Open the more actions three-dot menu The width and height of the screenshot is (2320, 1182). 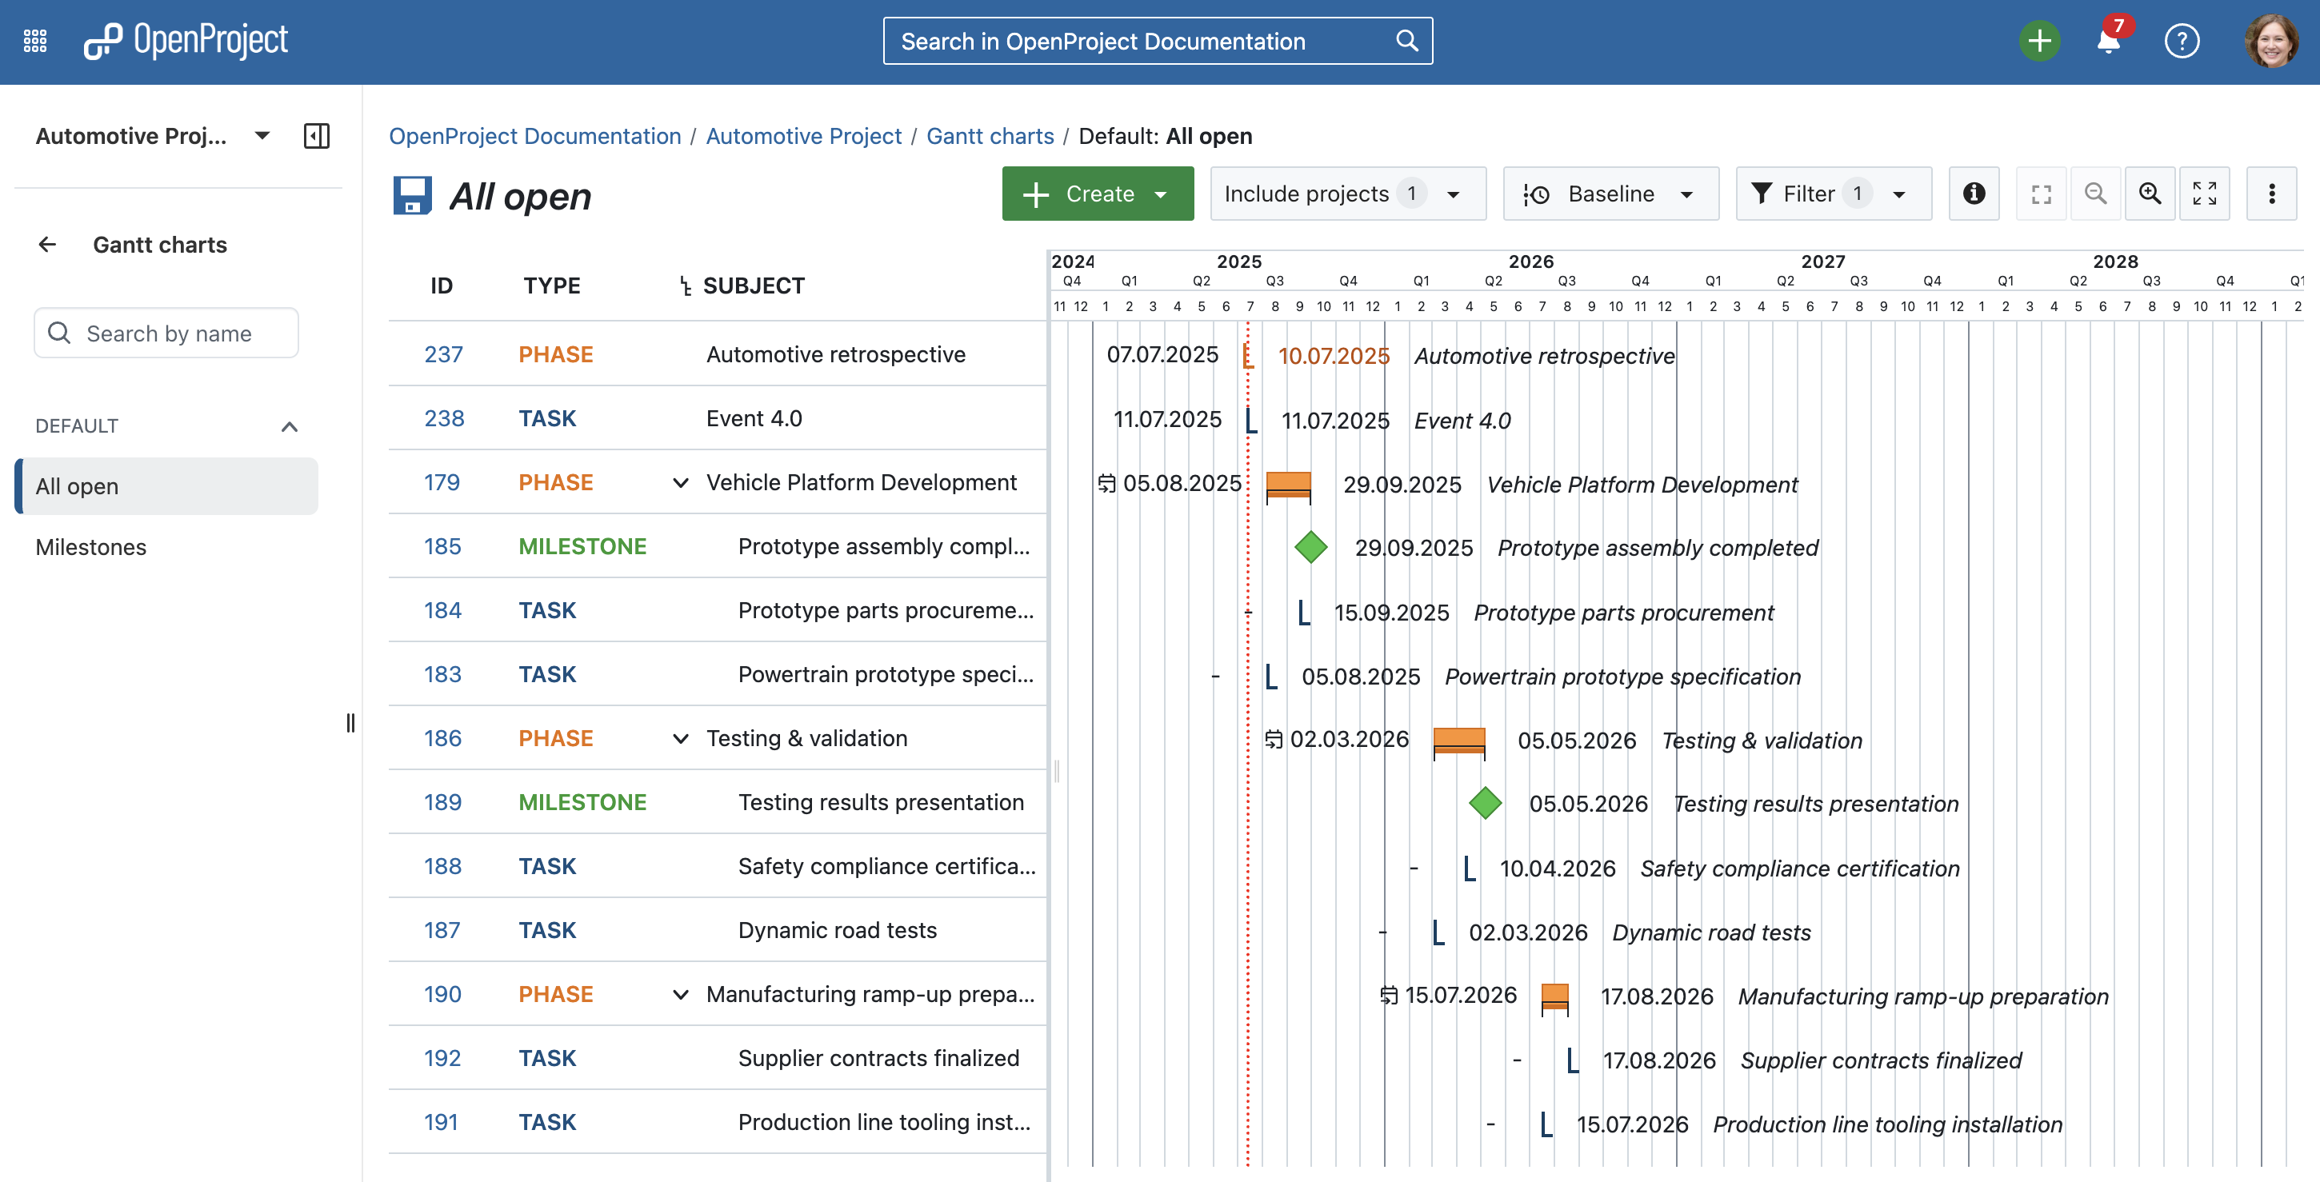[2270, 194]
